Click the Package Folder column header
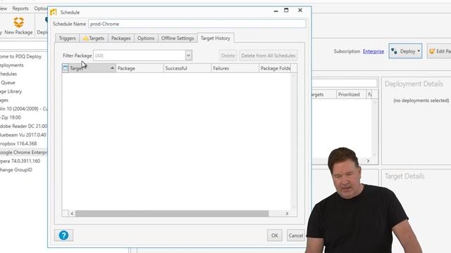The image size is (451, 253). 276,68
